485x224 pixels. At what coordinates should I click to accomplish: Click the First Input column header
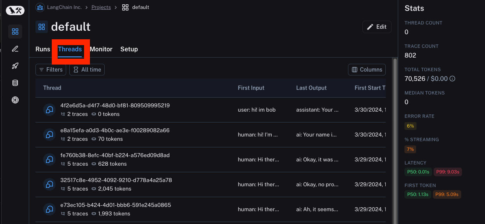251,88
